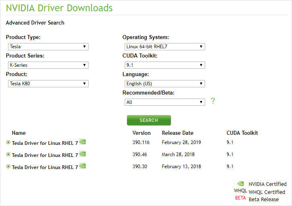Open the Operating System dropdown showing Linux 64-bit RHEL7
This screenshot has width=292, height=206.
click(165, 47)
